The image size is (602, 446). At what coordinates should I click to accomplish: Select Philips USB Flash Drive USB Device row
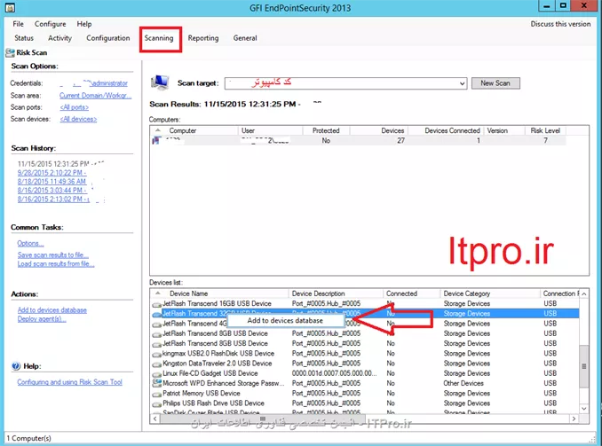tap(365, 403)
